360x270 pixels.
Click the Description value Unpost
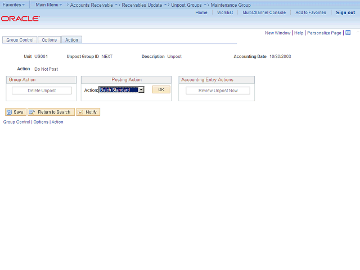coord(174,56)
